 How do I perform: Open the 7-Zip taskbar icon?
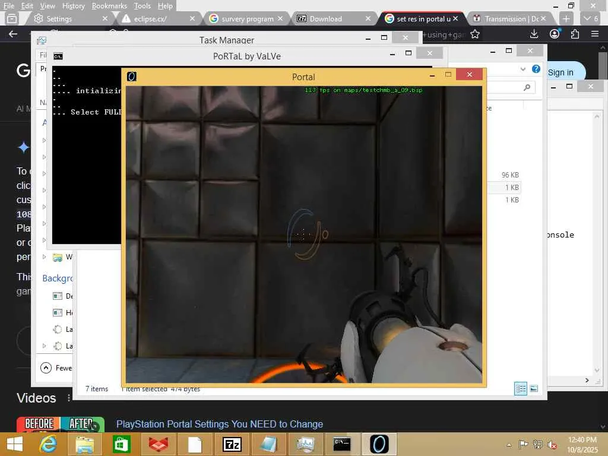click(232, 444)
